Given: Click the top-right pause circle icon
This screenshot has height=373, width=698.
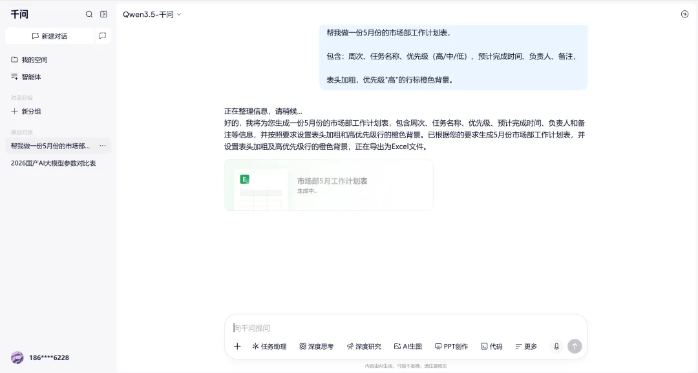Looking at the screenshot, I should tap(684, 14).
